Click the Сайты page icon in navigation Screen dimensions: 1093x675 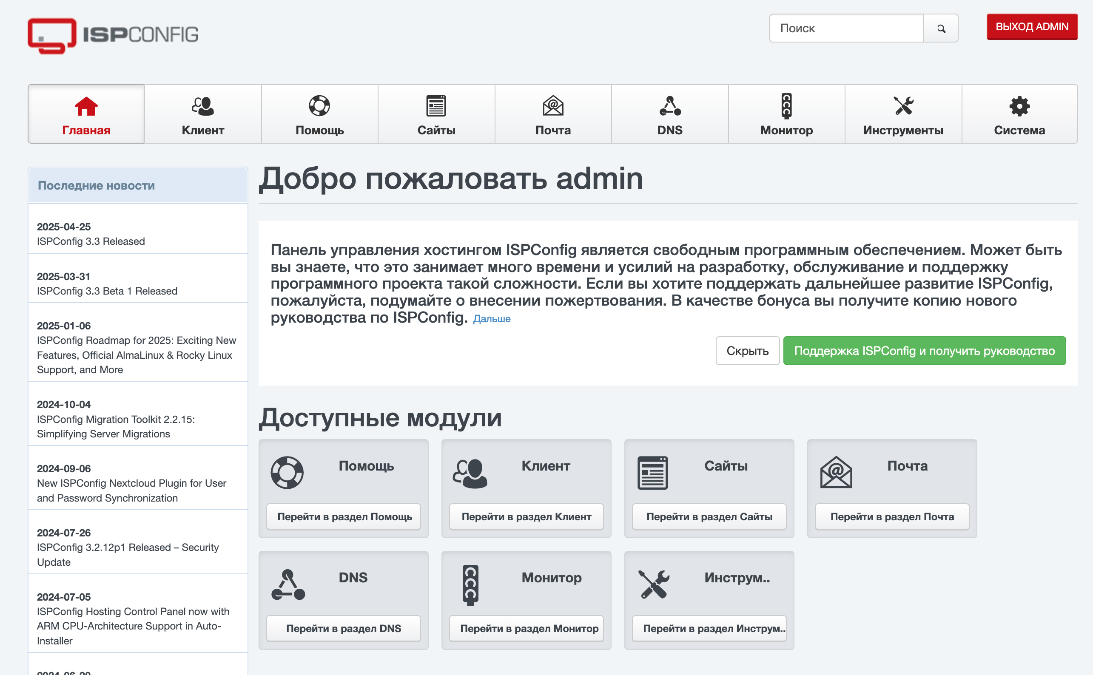click(x=436, y=106)
